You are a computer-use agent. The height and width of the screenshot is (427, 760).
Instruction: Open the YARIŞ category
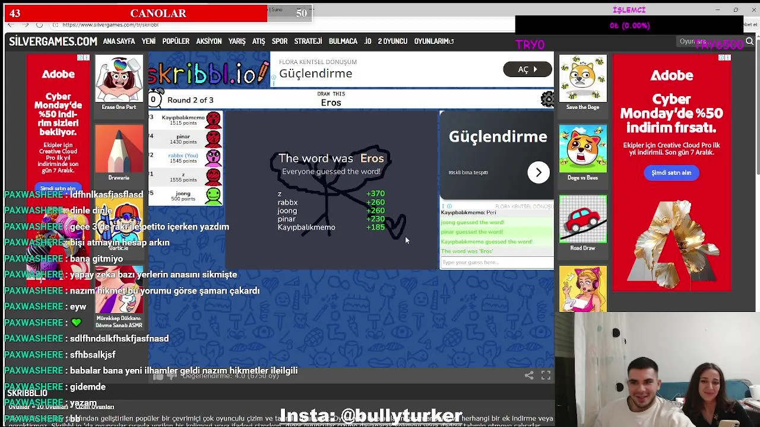click(x=237, y=42)
